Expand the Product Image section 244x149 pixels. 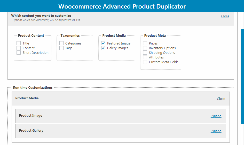pyautogui.click(x=216, y=116)
